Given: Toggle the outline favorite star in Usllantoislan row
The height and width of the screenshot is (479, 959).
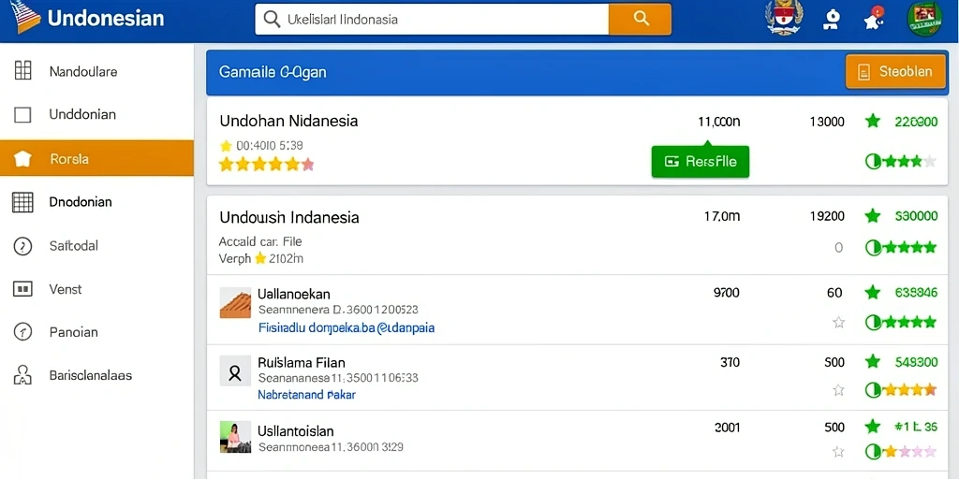Looking at the screenshot, I should [838, 452].
